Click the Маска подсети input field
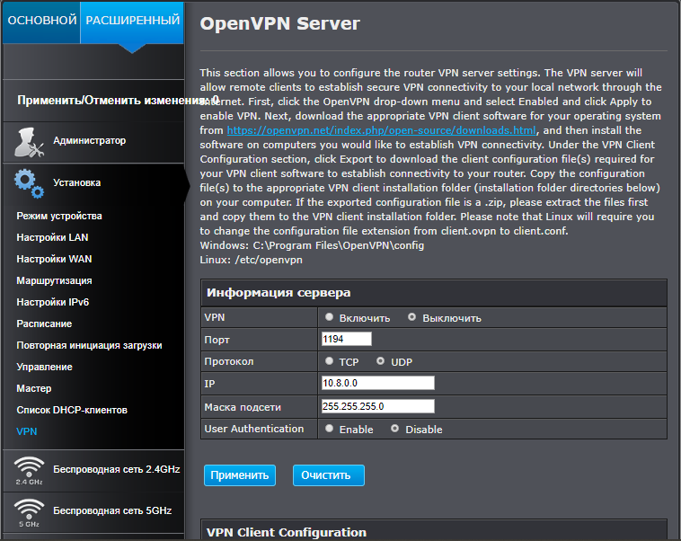 point(378,406)
